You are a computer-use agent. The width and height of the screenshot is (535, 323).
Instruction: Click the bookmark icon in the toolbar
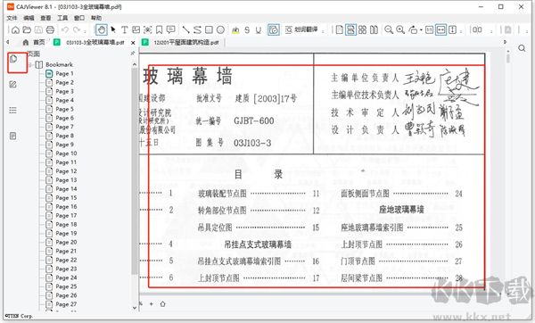tap(160, 30)
